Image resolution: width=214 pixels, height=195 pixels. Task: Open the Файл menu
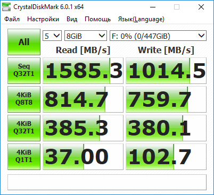click(x=12, y=19)
